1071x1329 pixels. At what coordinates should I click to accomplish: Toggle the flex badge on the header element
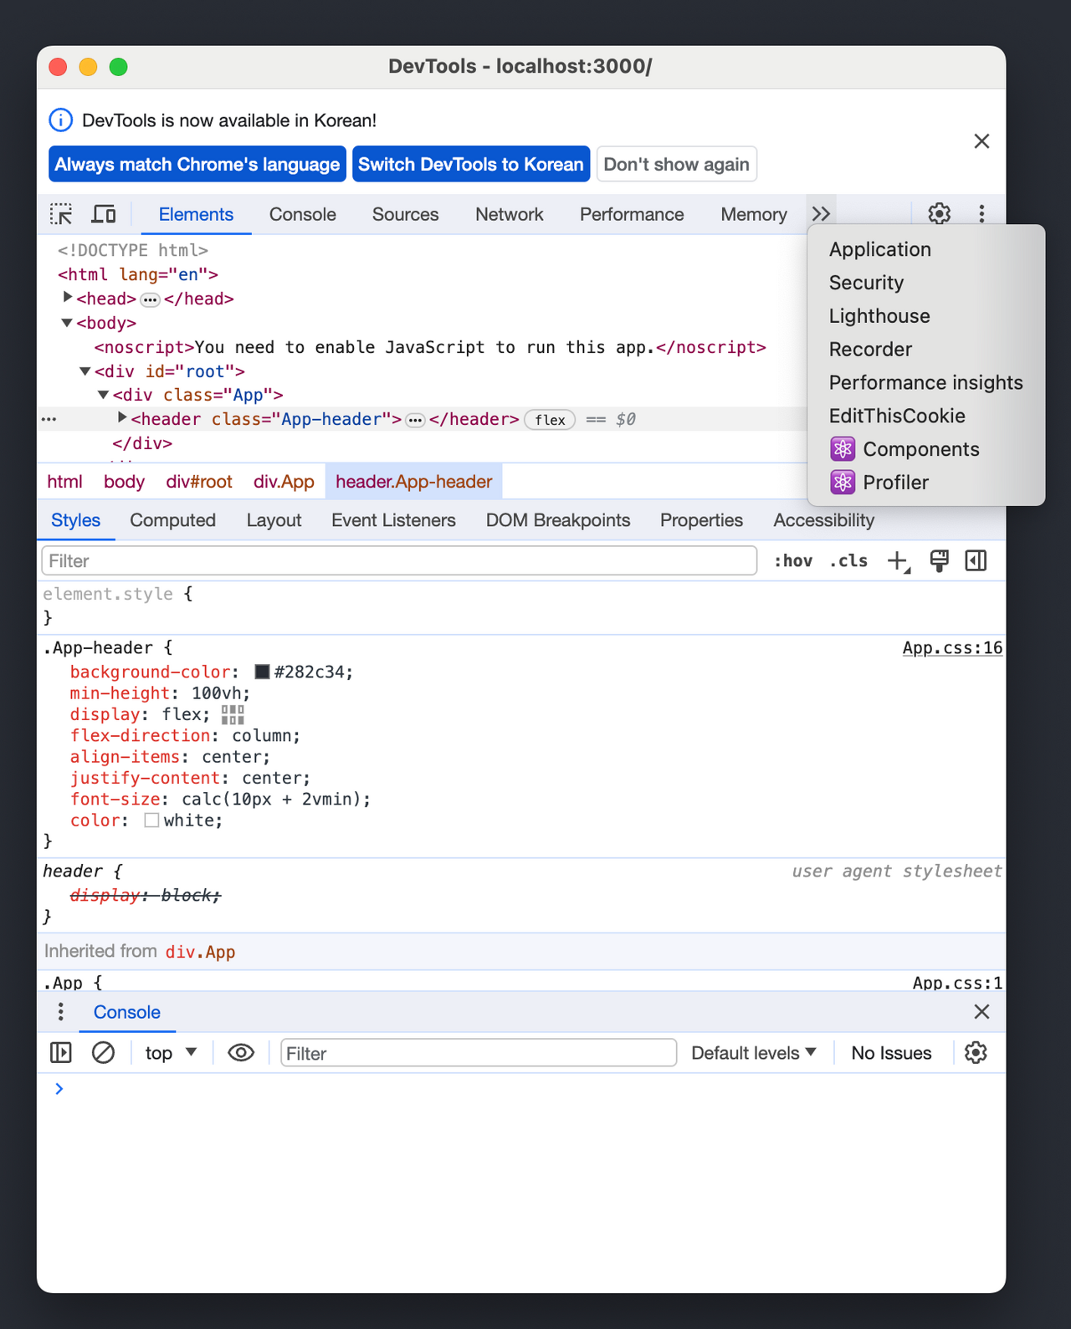pyautogui.click(x=550, y=420)
